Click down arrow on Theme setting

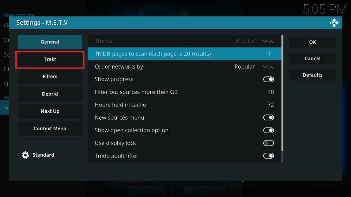(265, 41)
